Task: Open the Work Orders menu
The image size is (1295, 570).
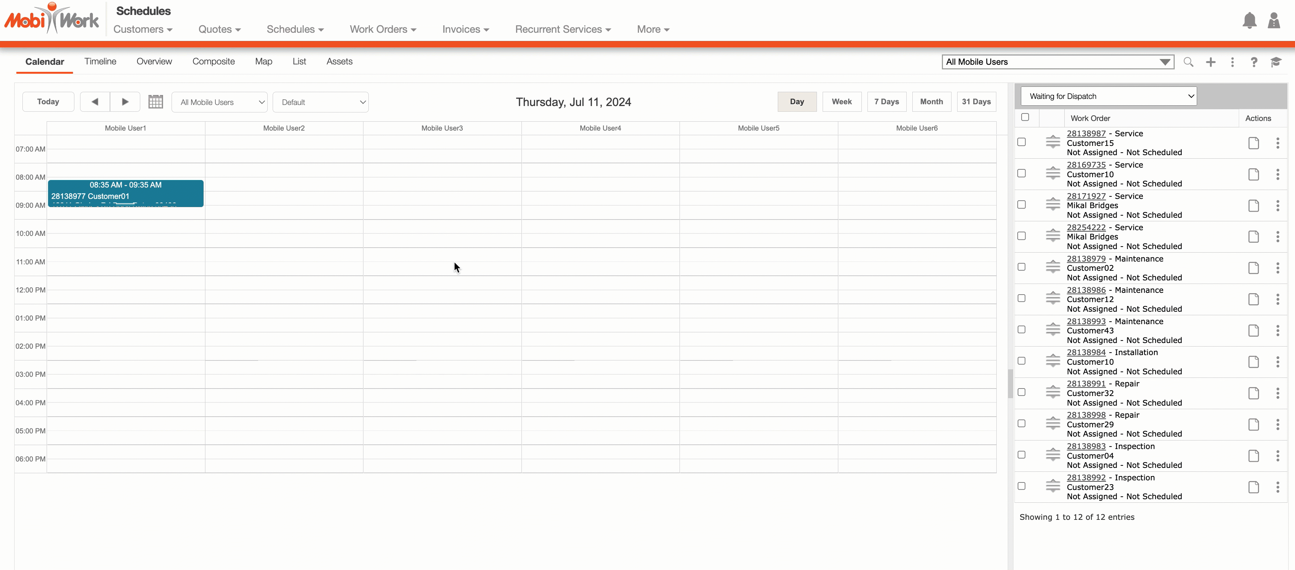Action: click(x=383, y=29)
